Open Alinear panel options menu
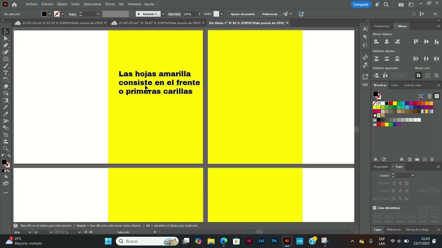 pos(439,26)
